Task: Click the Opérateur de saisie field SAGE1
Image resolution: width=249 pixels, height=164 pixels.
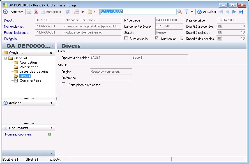Action: 111,58
